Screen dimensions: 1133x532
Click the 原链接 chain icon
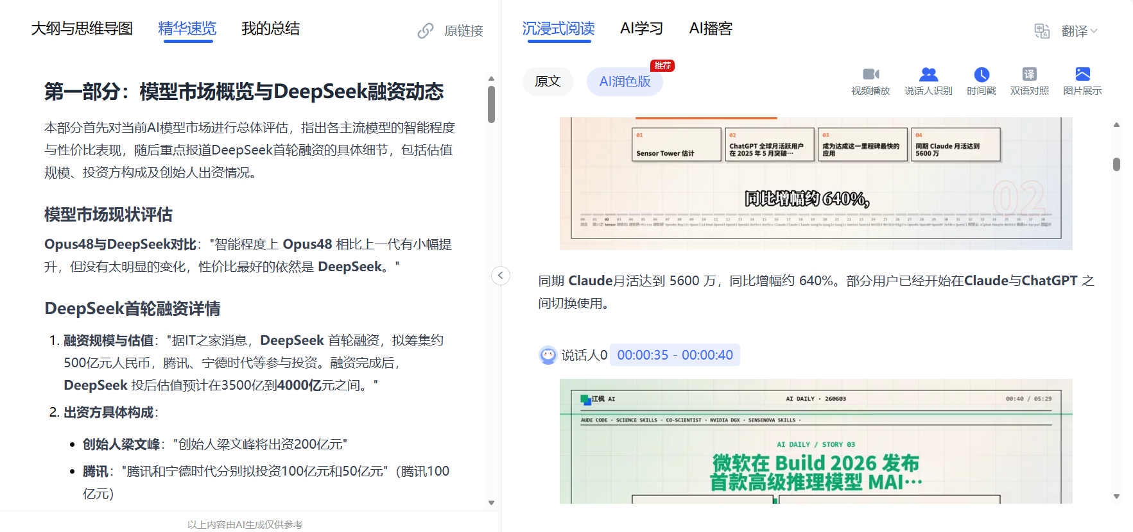tap(426, 31)
